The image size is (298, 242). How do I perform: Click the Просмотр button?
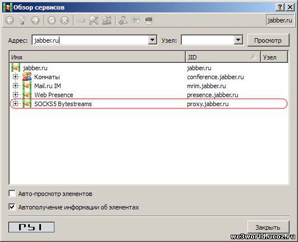click(x=268, y=40)
